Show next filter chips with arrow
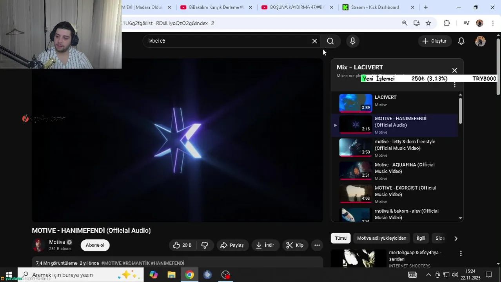 pyautogui.click(x=456, y=238)
